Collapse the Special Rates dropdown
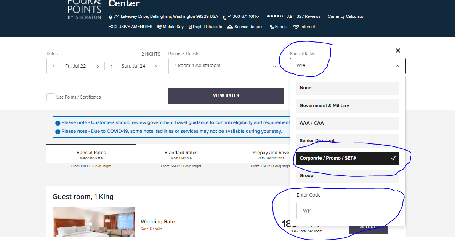455x240 pixels. pyautogui.click(x=397, y=66)
